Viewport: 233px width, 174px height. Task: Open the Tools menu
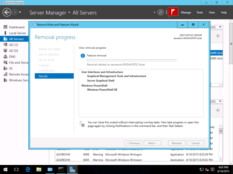point(200,12)
